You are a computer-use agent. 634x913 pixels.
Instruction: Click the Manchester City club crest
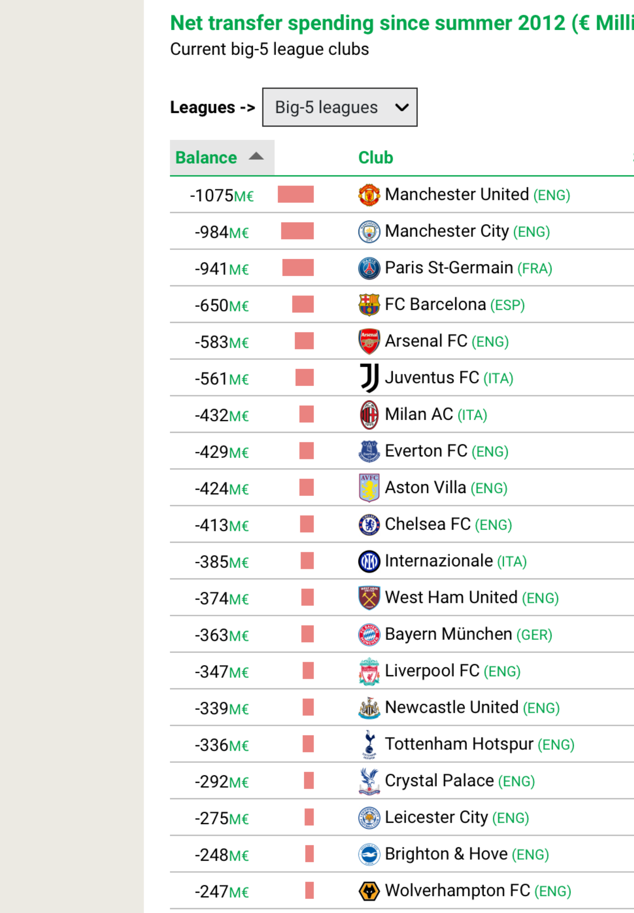[369, 231]
